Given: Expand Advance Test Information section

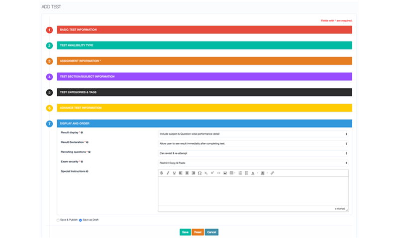Looking at the screenshot, I should [x=204, y=108].
